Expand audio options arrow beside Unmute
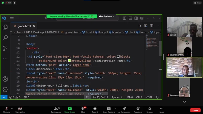The image size is (203, 114). (12, 108)
